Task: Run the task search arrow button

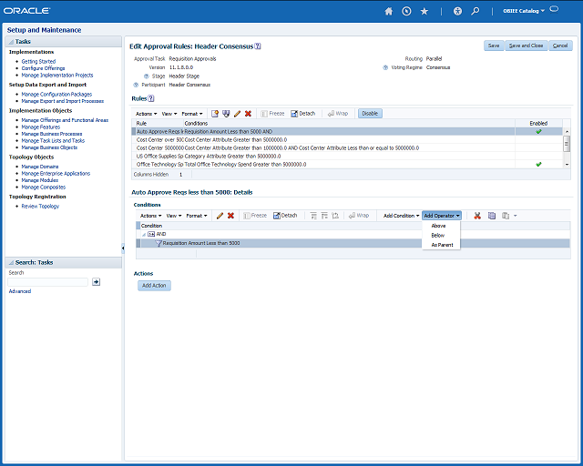Action: (96, 281)
